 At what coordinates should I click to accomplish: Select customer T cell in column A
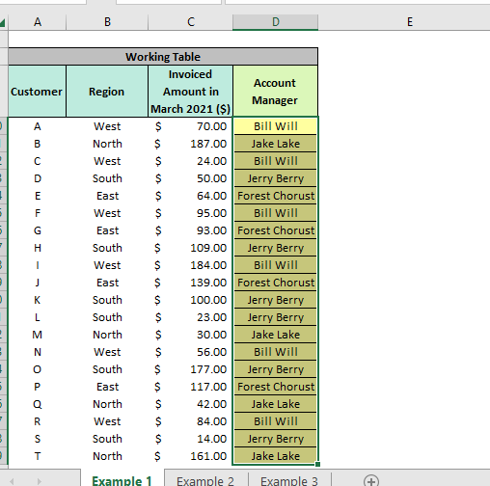tap(38, 456)
